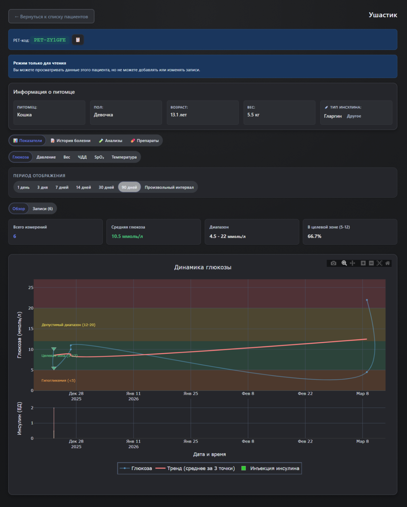The height and width of the screenshot is (507, 407).
Task: Go back to the patient list
Action: pyautogui.click(x=51, y=16)
